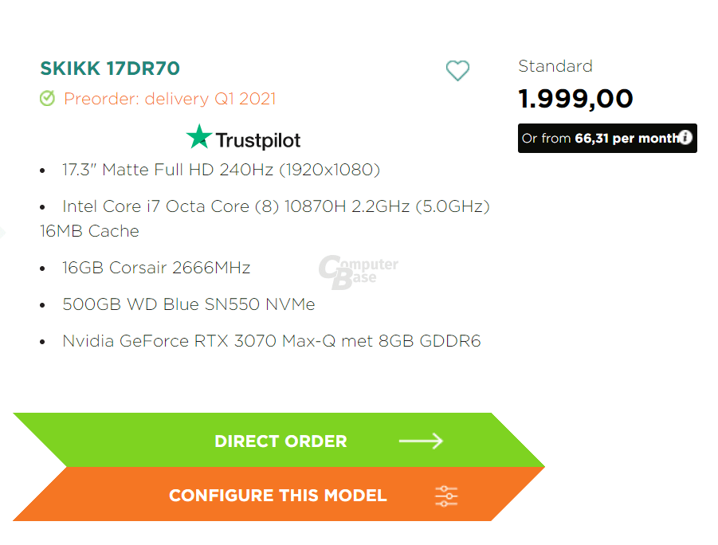This screenshot has height=545, width=718.
Task: Click the 500GB WD Blue SN550 spec
Action: coord(189,304)
